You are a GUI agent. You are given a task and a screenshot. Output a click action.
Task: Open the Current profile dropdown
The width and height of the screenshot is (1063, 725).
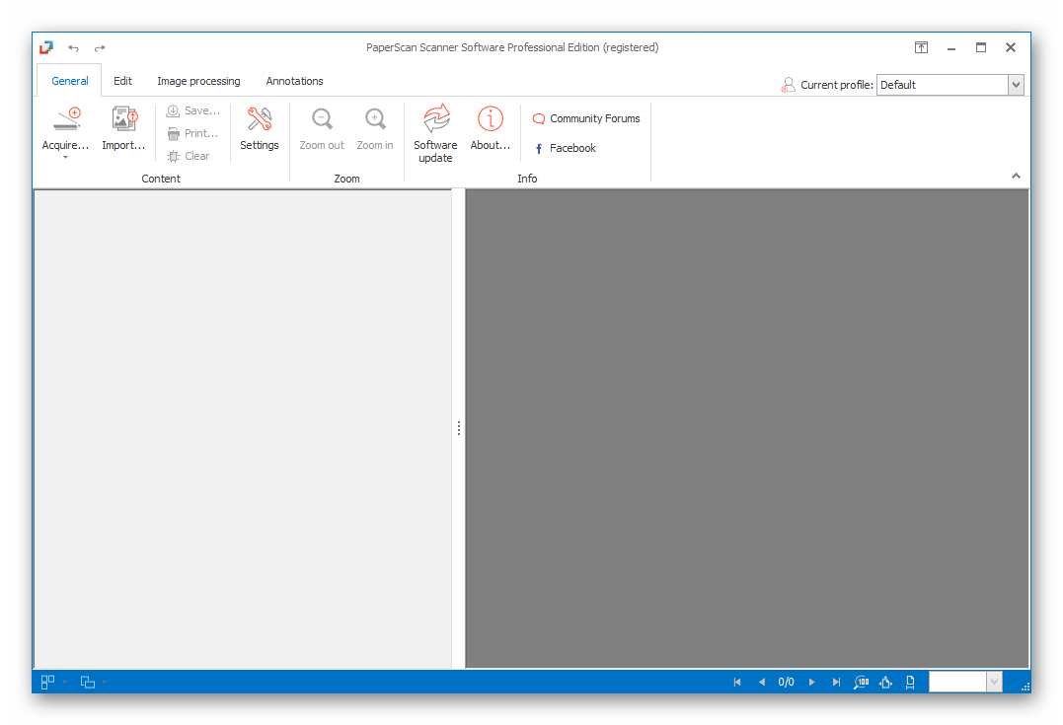pyautogui.click(x=1016, y=85)
